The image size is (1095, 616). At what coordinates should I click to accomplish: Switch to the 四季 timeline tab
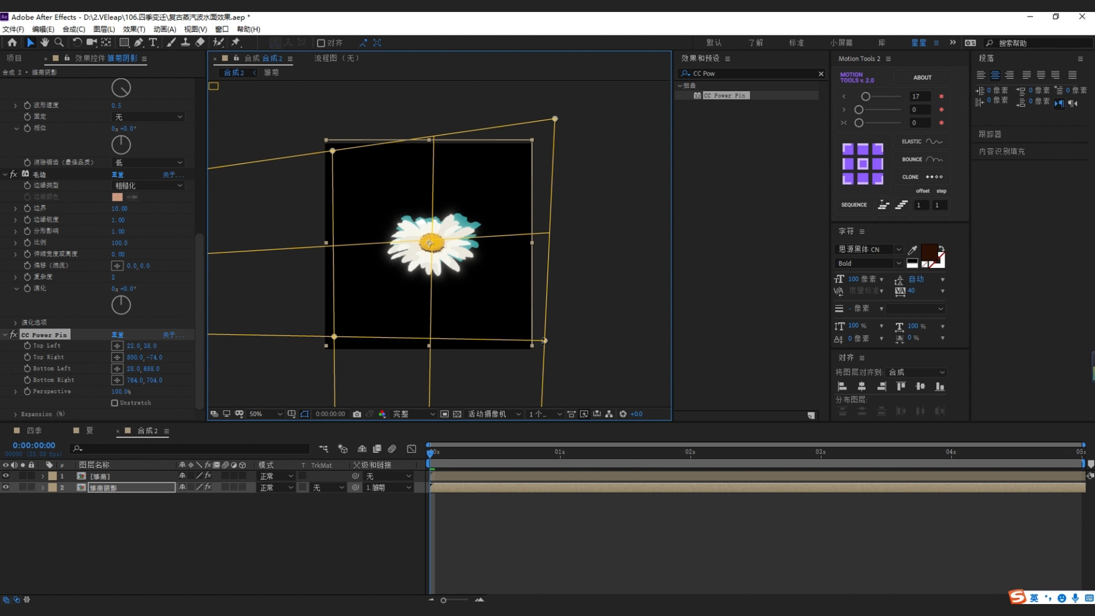[34, 431]
